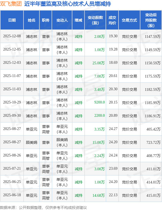Click share change value 7.00万
The image size is (162, 210).
pos(99,76)
